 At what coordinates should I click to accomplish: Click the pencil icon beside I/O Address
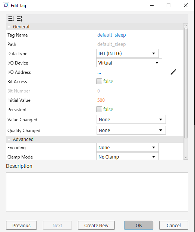tap(173, 72)
